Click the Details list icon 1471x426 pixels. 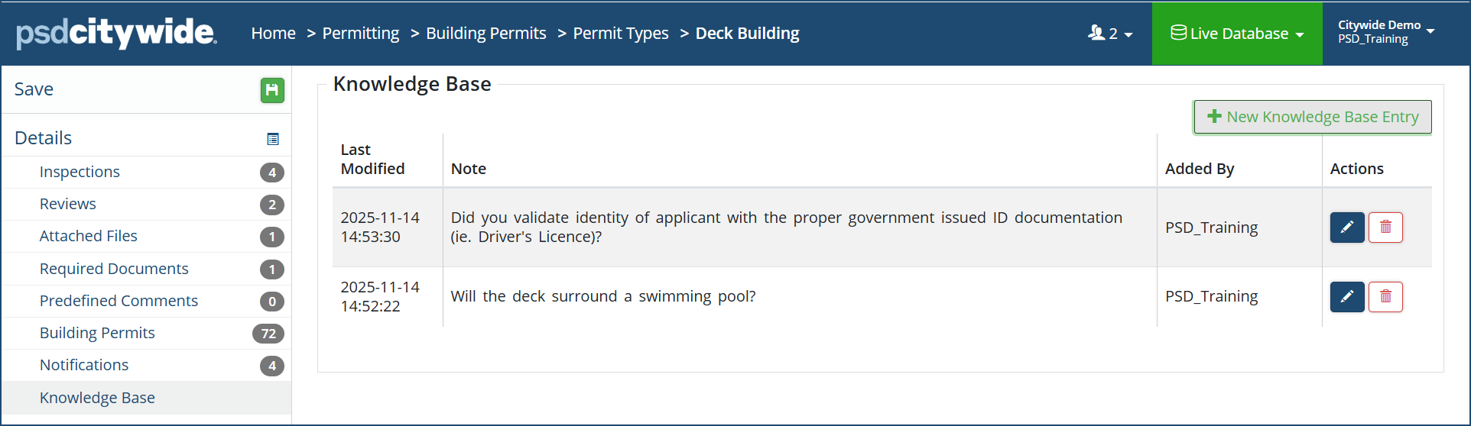273,139
